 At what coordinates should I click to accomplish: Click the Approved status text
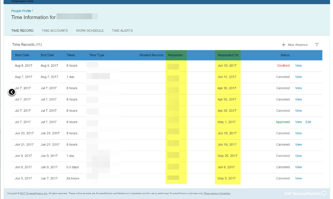283,122
